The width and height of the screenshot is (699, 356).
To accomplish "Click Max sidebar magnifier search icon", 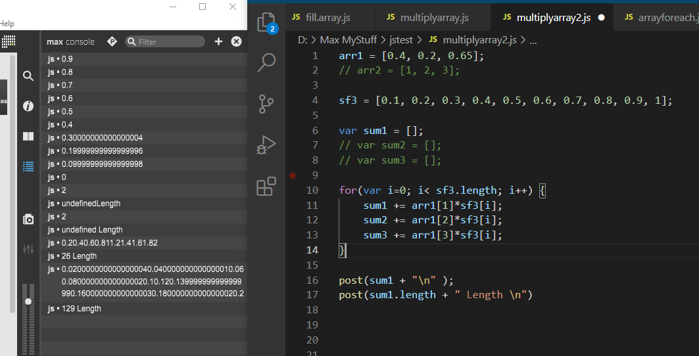I will 28,76.
